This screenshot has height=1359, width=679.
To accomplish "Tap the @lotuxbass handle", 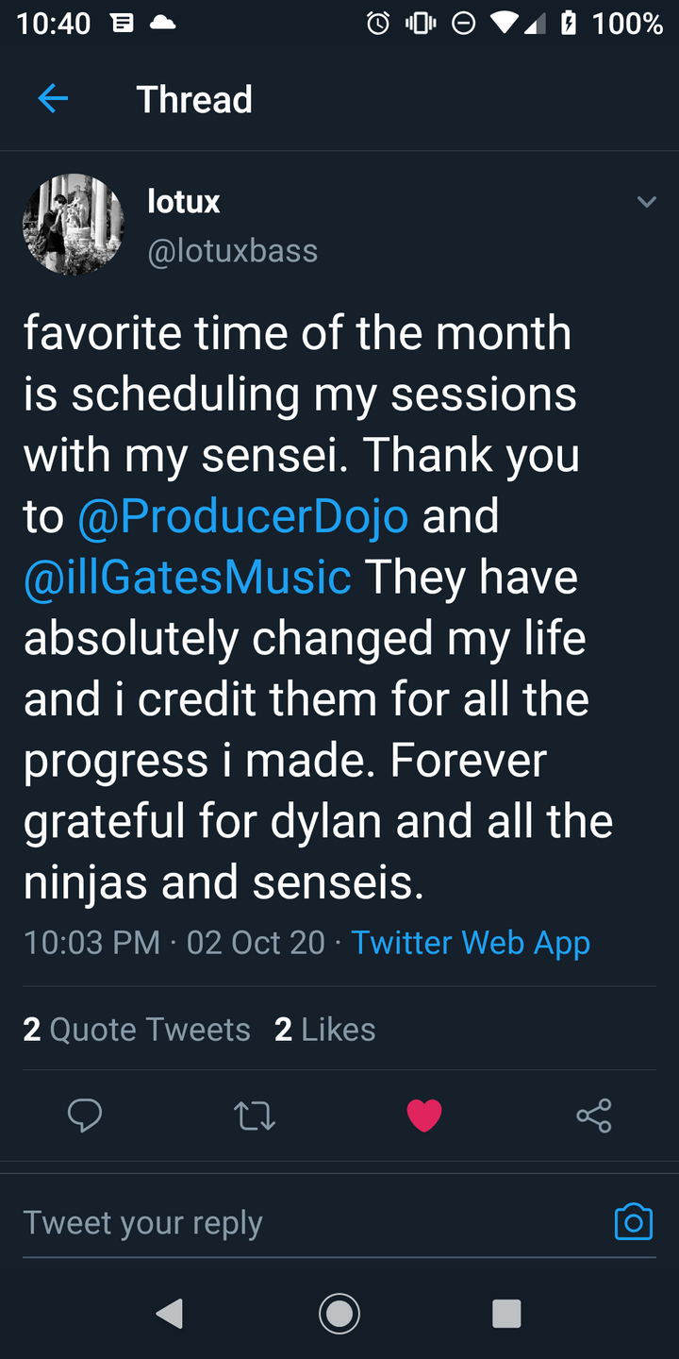I will tap(233, 251).
